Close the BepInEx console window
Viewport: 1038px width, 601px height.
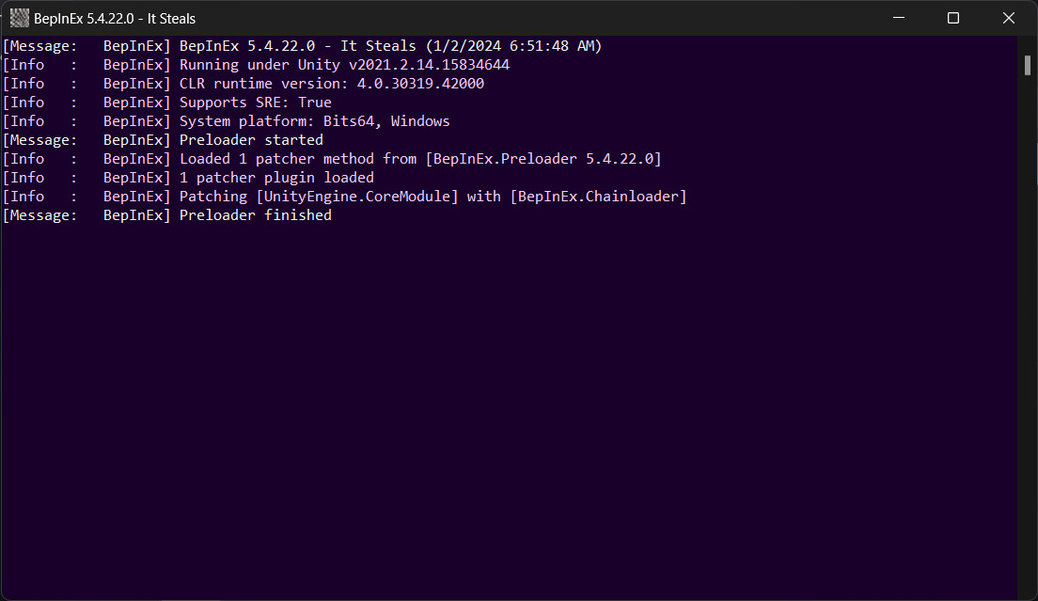[1009, 18]
